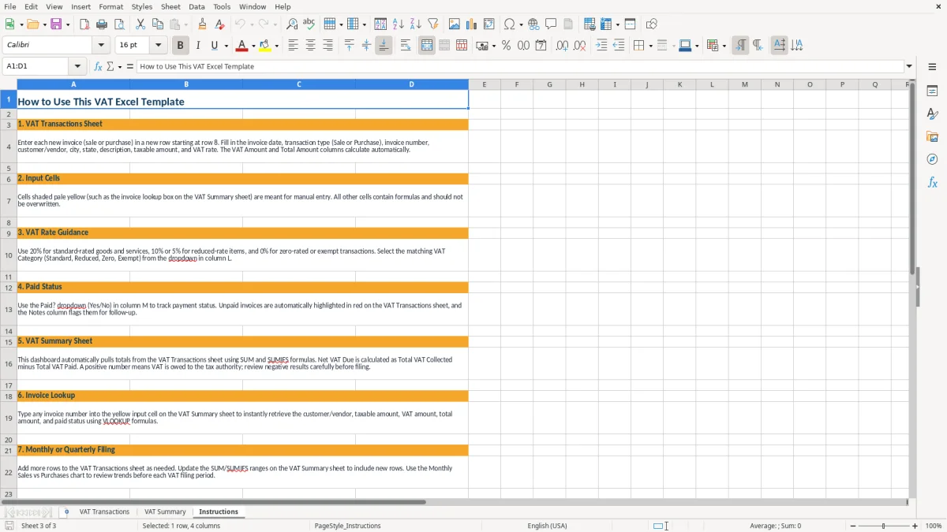Click the formula input field
This screenshot has width=947, height=532.
coord(520,66)
